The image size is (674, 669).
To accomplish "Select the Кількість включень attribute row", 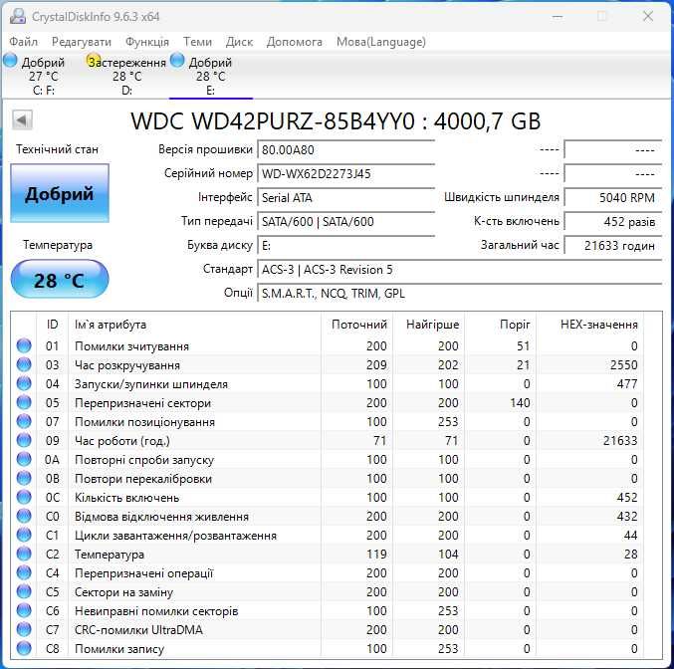I will point(330,497).
